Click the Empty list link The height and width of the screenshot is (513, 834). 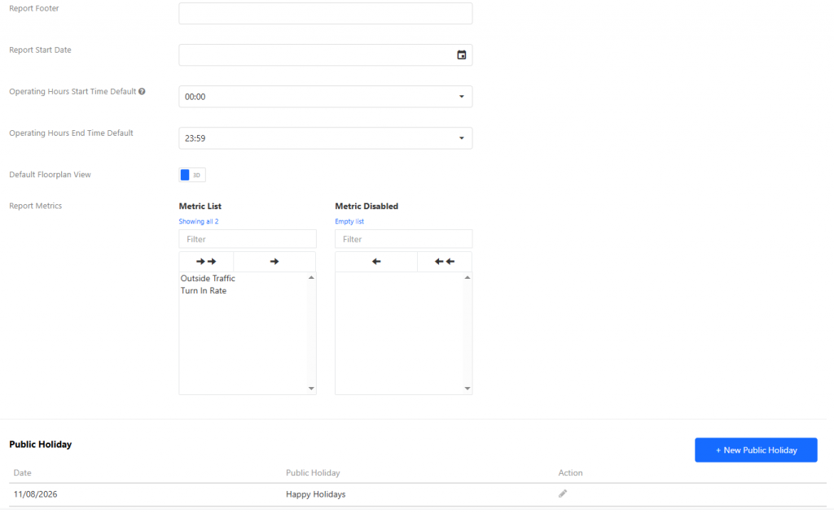click(x=349, y=221)
